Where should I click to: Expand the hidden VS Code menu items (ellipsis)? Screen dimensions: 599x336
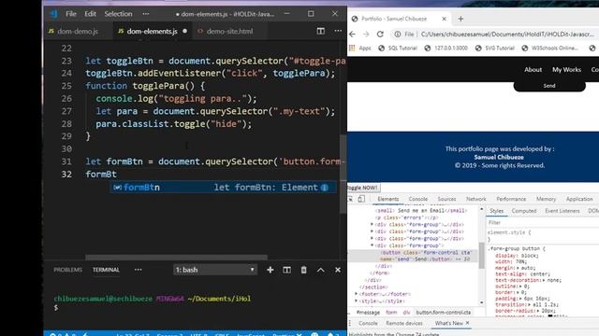pos(146,14)
